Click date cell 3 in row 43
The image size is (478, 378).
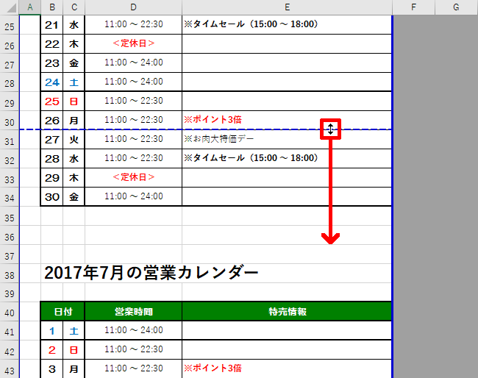51,369
